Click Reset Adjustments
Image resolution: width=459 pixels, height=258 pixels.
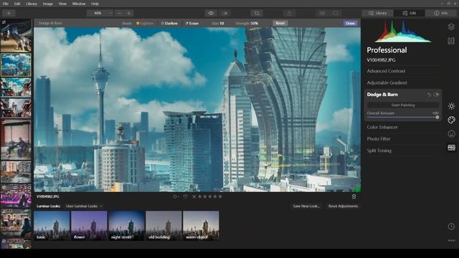(x=343, y=206)
